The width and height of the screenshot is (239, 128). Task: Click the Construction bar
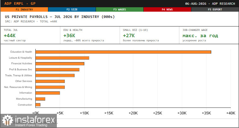point(38,105)
